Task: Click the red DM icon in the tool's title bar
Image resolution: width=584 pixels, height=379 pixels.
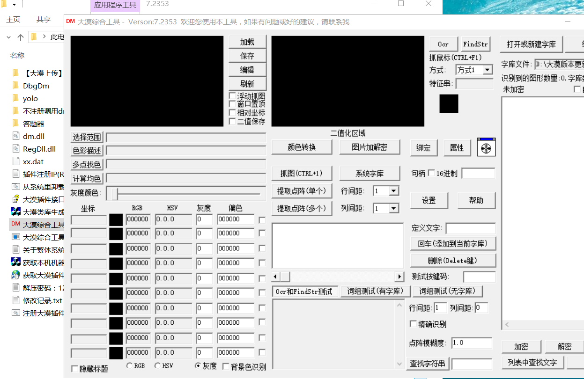Action: (70, 22)
